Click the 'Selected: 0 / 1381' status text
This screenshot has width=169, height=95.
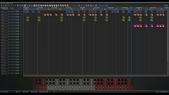point(44,92)
